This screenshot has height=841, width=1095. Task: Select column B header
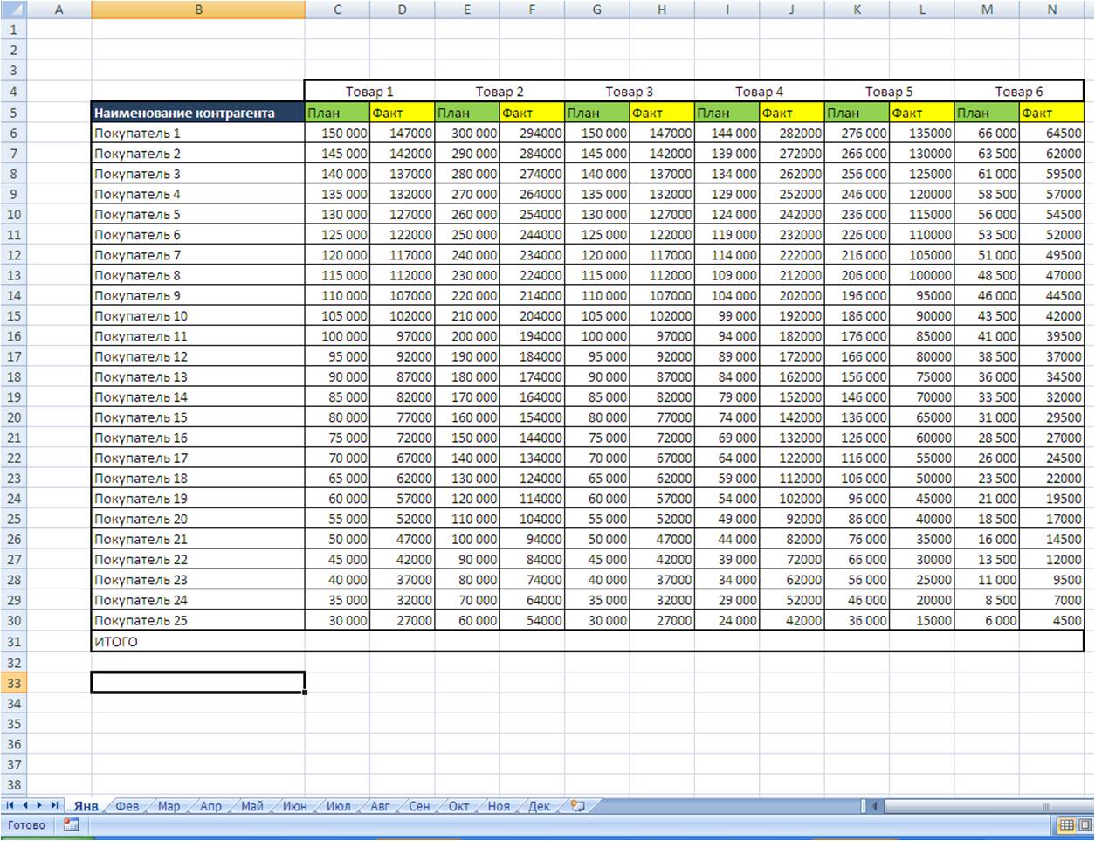pos(198,10)
